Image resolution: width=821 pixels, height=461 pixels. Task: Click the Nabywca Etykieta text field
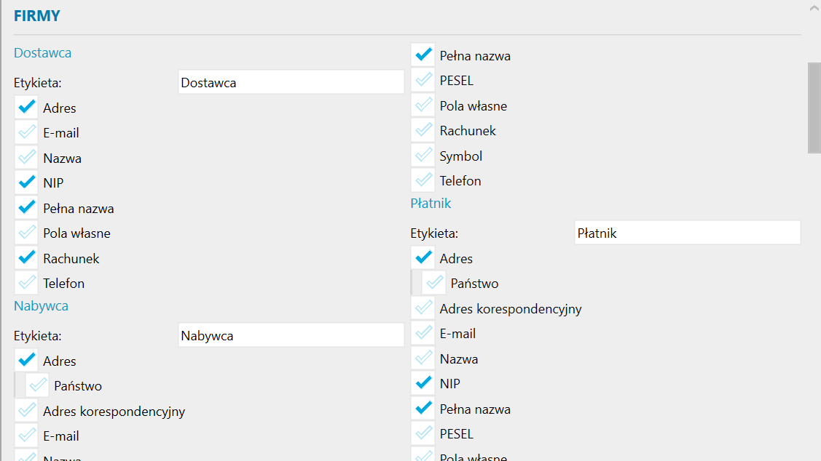[x=291, y=335]
